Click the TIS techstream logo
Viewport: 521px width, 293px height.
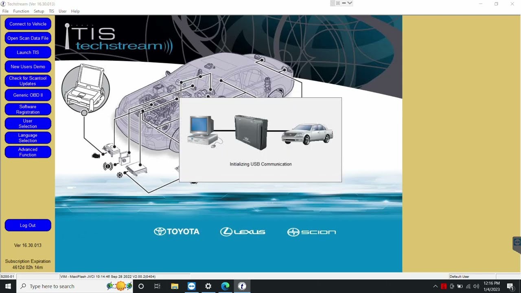tap(119, 38)
